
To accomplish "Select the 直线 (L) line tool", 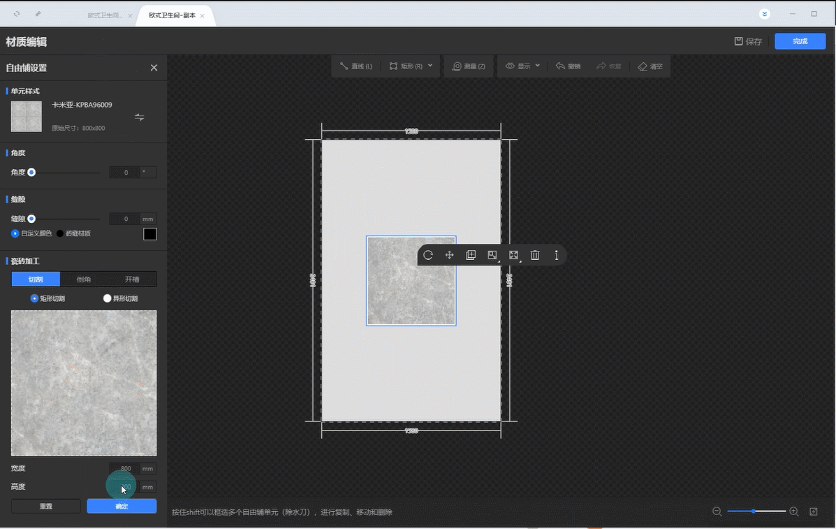I will (355, 66).
